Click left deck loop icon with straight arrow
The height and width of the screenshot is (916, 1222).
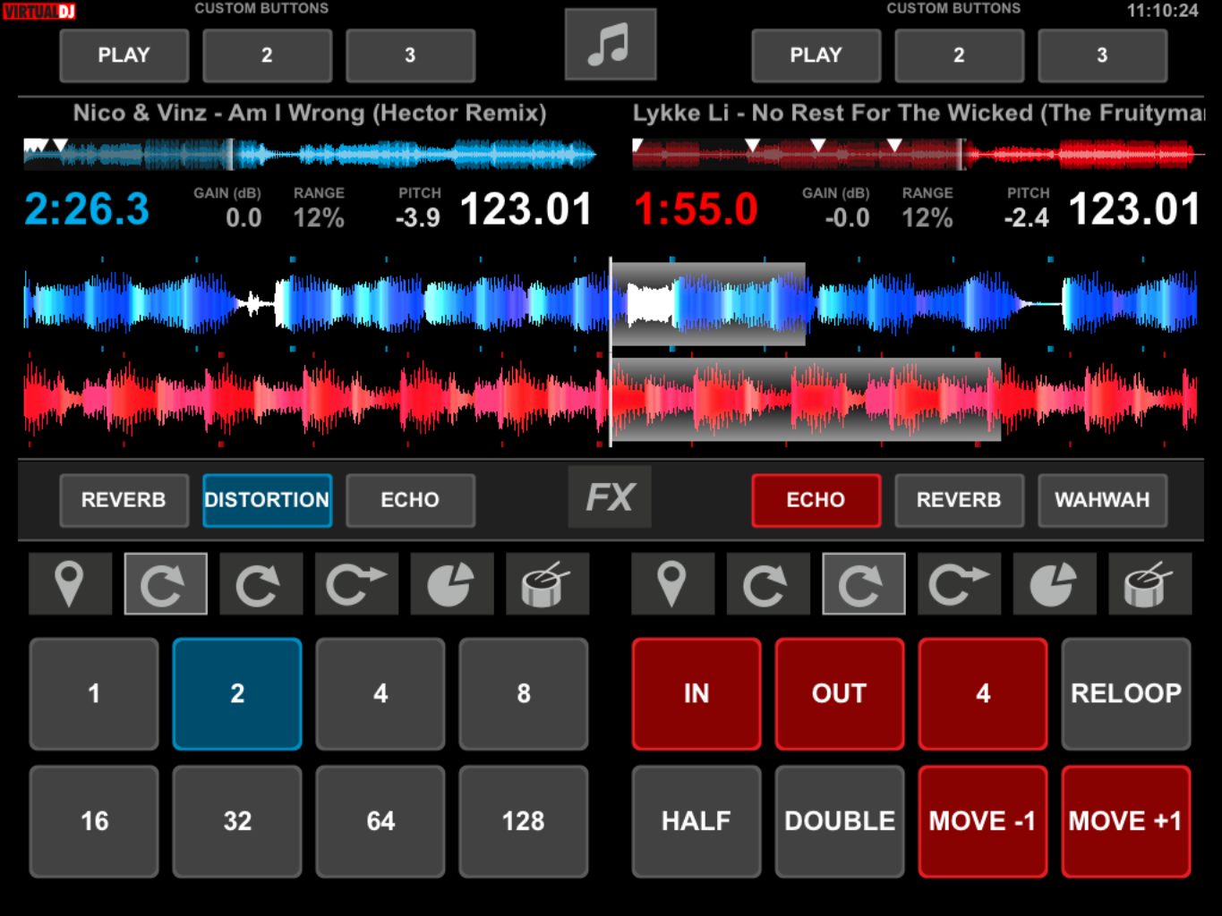pyautogui.click(x=356, y=584)
